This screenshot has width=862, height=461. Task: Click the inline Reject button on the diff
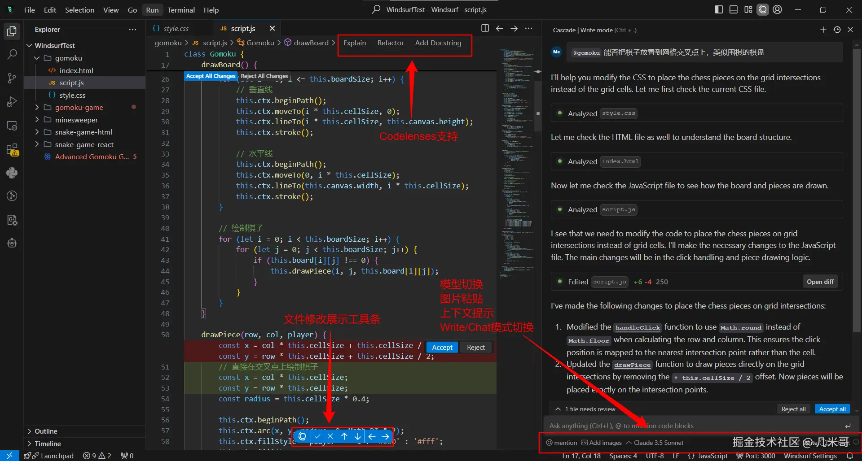coord(476,347)
